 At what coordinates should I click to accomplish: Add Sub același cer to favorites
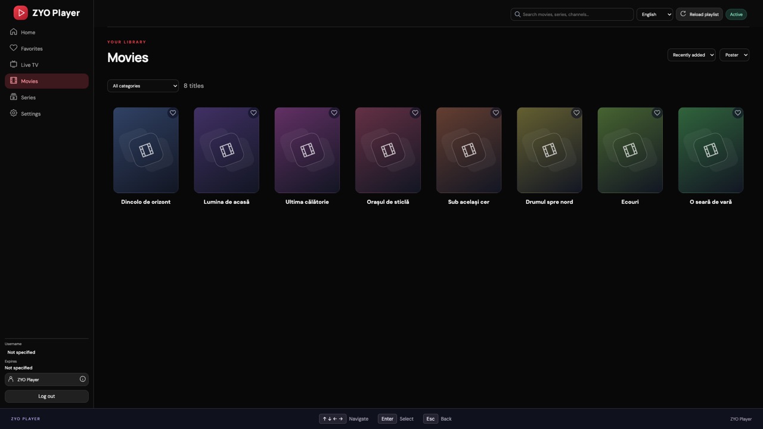click(x=495, y=113)
